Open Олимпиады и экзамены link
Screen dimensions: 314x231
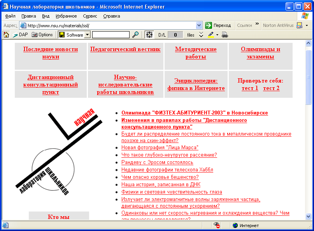tap(260, 53)
